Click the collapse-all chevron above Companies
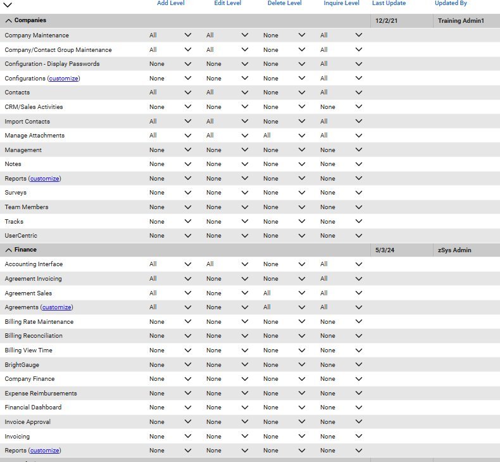 coord(8,5)
